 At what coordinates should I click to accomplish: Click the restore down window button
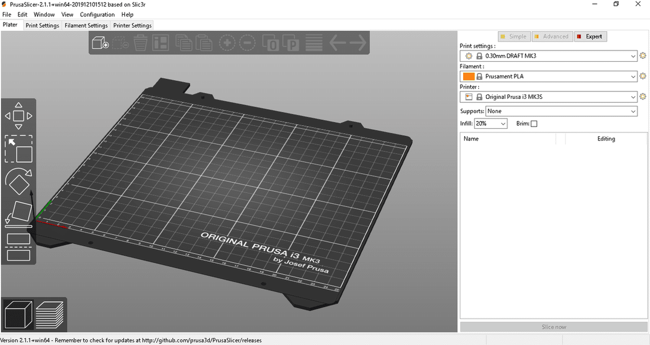click(616, 4)
